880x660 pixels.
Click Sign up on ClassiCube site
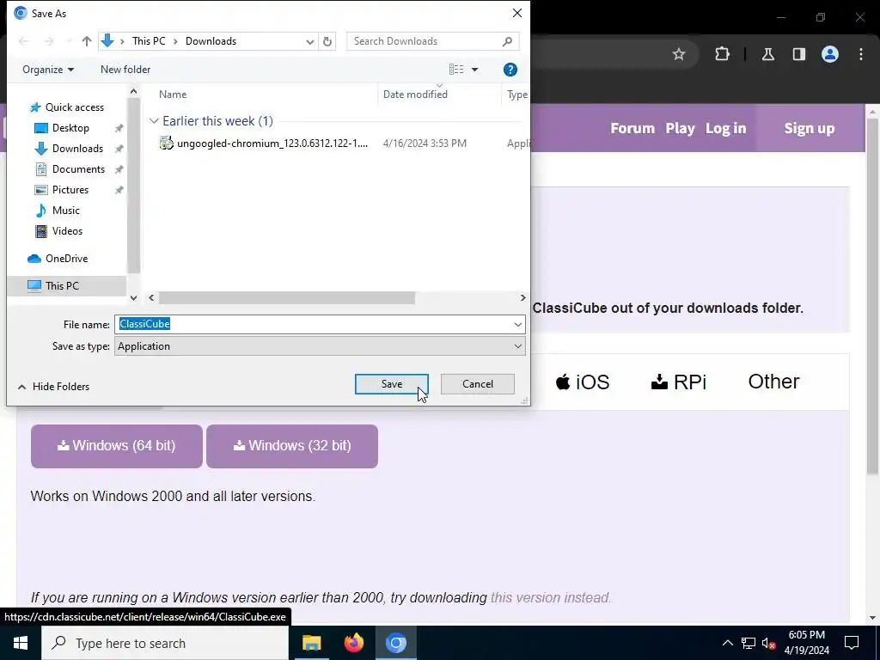(x=810, y=129)
